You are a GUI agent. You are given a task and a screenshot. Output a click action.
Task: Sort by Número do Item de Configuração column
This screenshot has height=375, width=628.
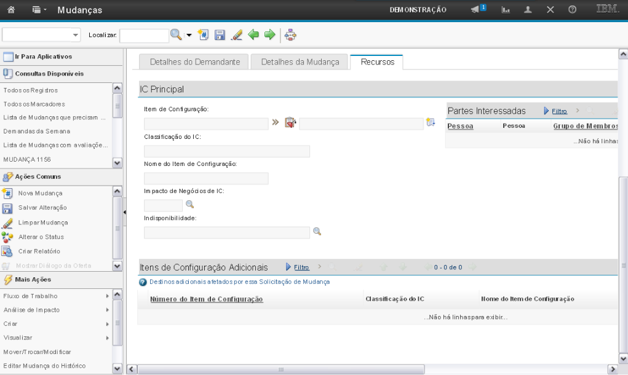pos(206,299)
